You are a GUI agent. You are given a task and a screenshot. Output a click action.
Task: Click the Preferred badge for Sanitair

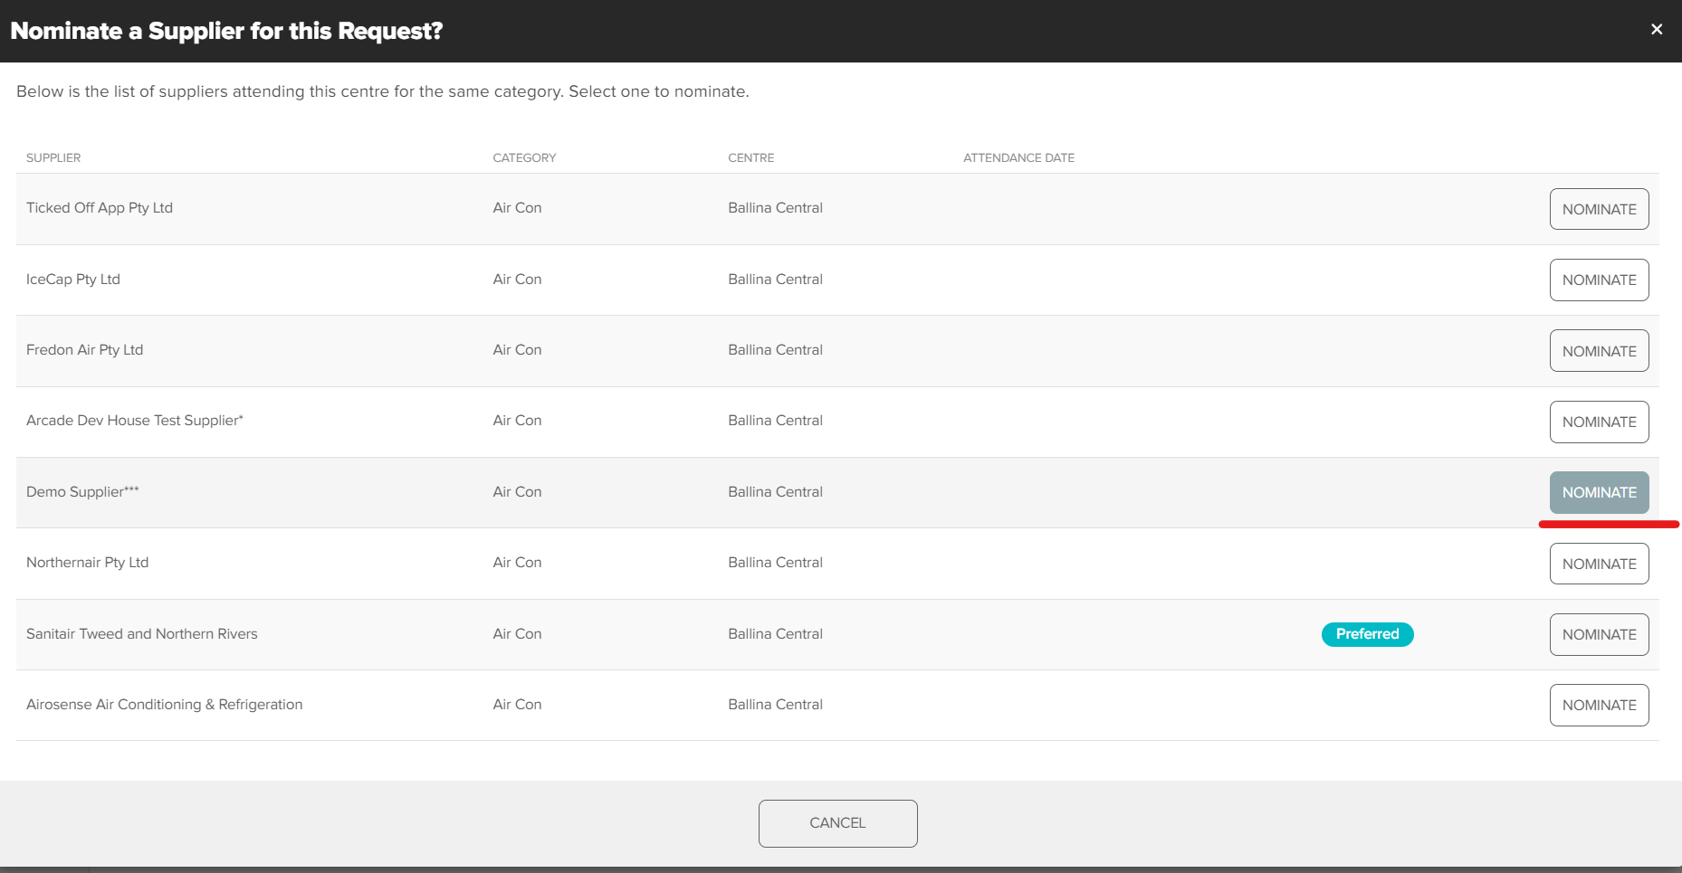[1367, 634]
